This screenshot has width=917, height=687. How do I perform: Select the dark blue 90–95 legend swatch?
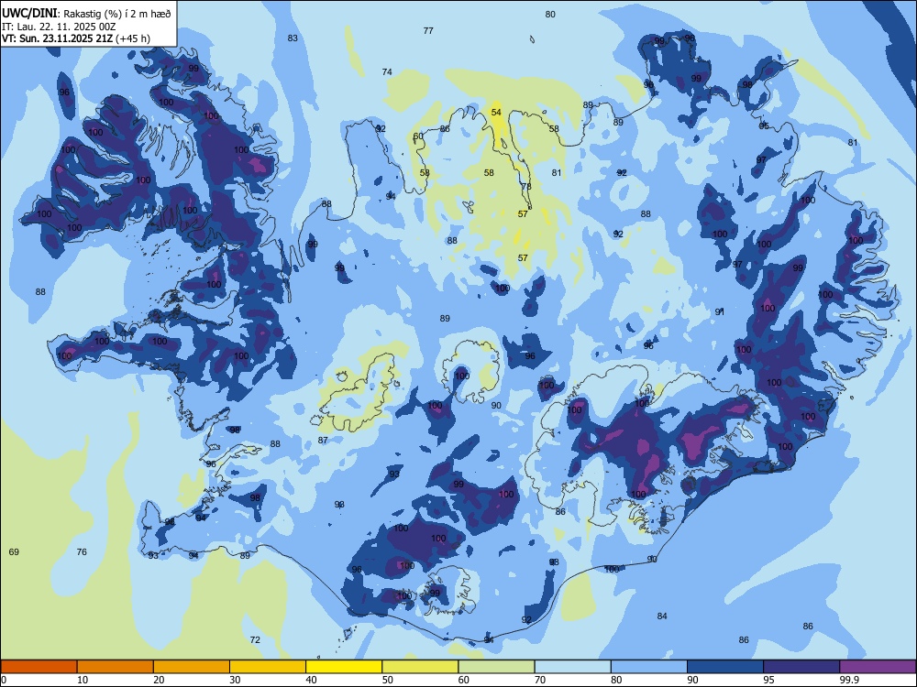click(725, 667)
